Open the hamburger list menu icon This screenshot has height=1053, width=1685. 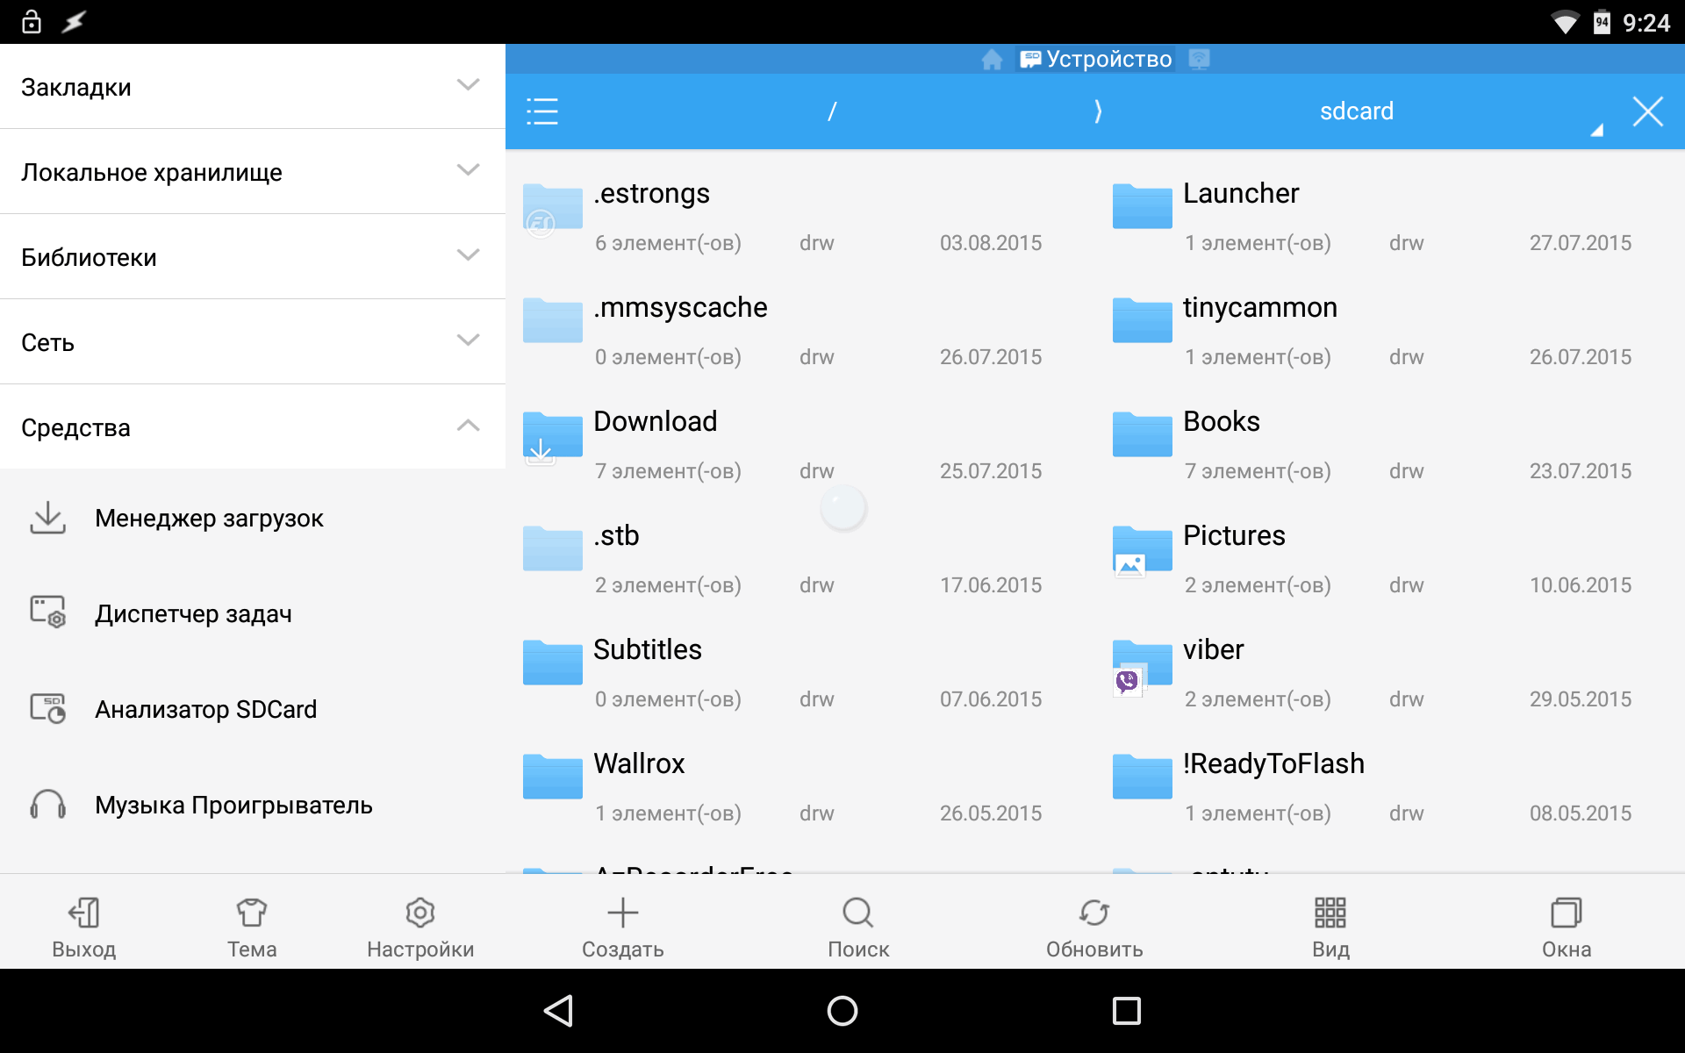point(542,111)
